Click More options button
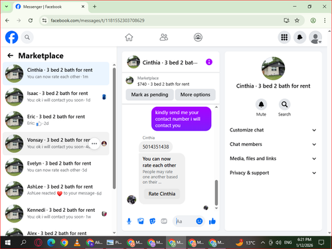The width and height of the screenshot is (332, 249). (195, 94)
